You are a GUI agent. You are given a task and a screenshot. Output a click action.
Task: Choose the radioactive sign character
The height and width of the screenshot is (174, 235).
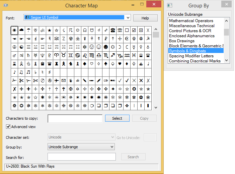click(x=71, y=39)
